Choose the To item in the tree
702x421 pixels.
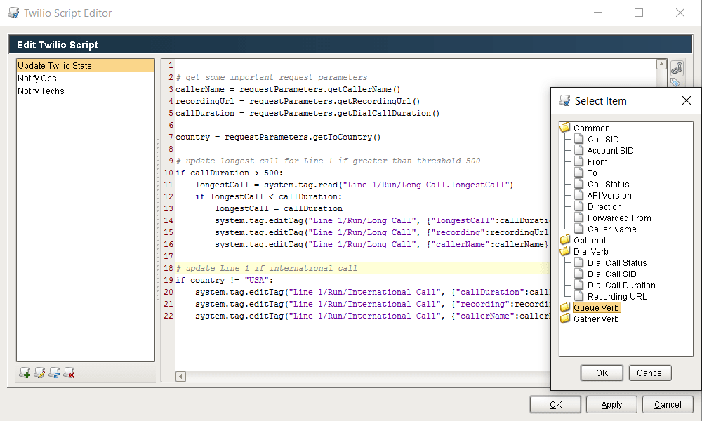click(592, 173)
